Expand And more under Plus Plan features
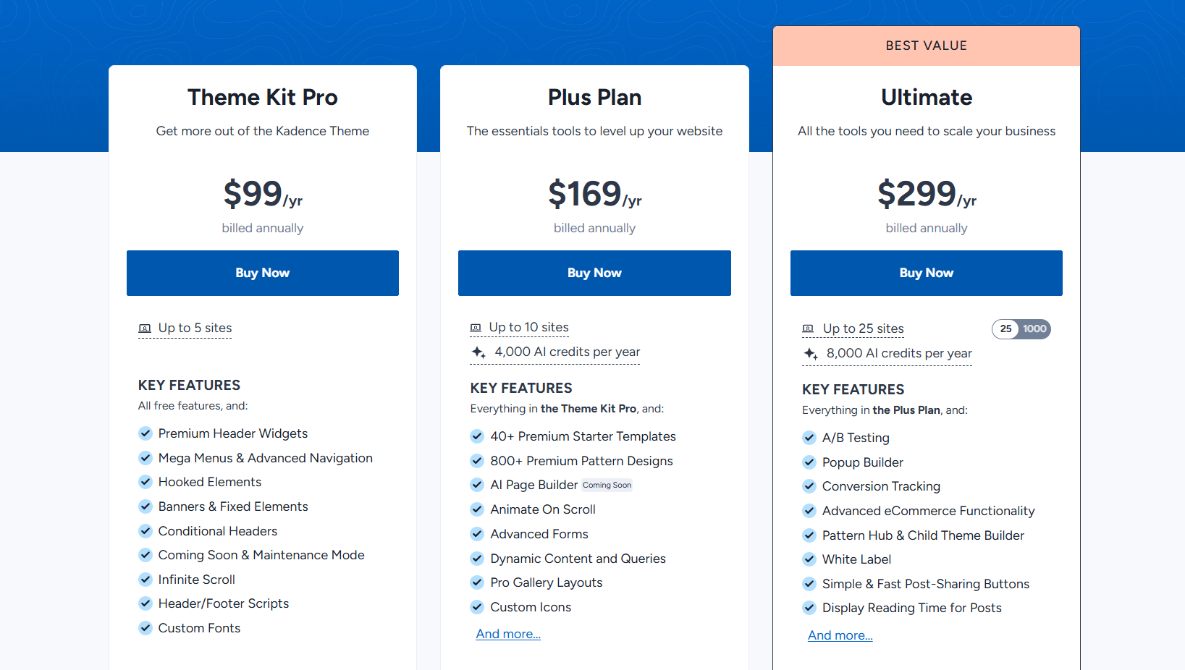 pyautogui.click(x=508, y=634)
